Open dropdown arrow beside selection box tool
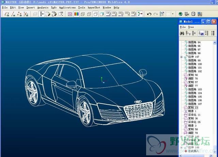The height and width of the screenshot is (157, 218). tap(173, 14)
